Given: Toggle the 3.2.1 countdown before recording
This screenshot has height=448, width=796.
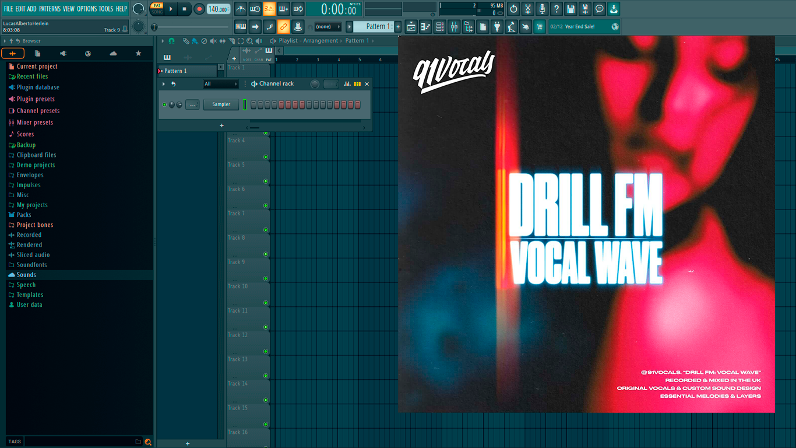Looking at the screenshot, I should click(269, 9).
